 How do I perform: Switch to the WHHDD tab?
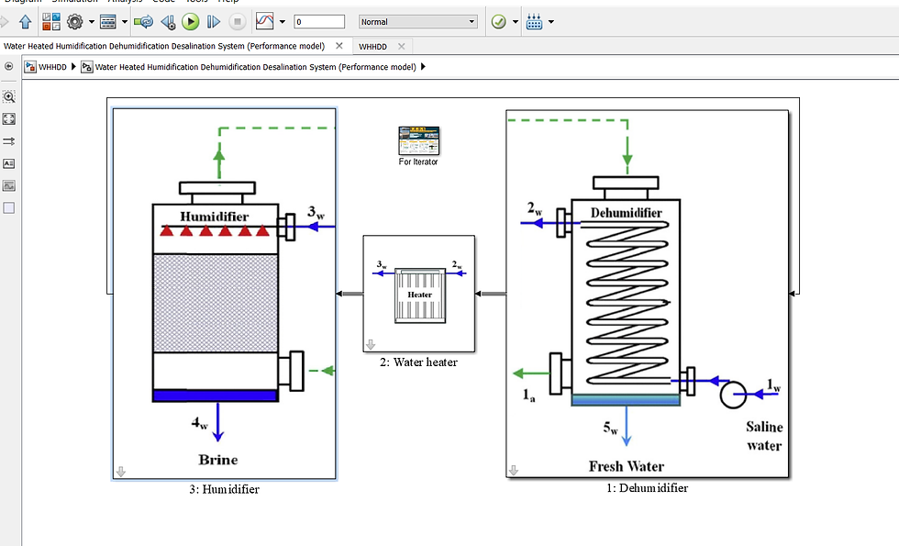point(372,47)
